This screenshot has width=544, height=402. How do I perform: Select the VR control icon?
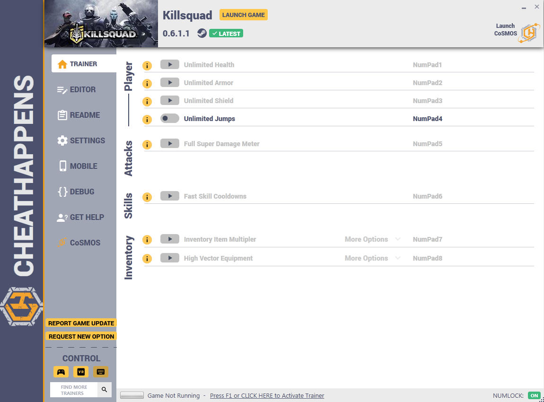pos(81,372)
